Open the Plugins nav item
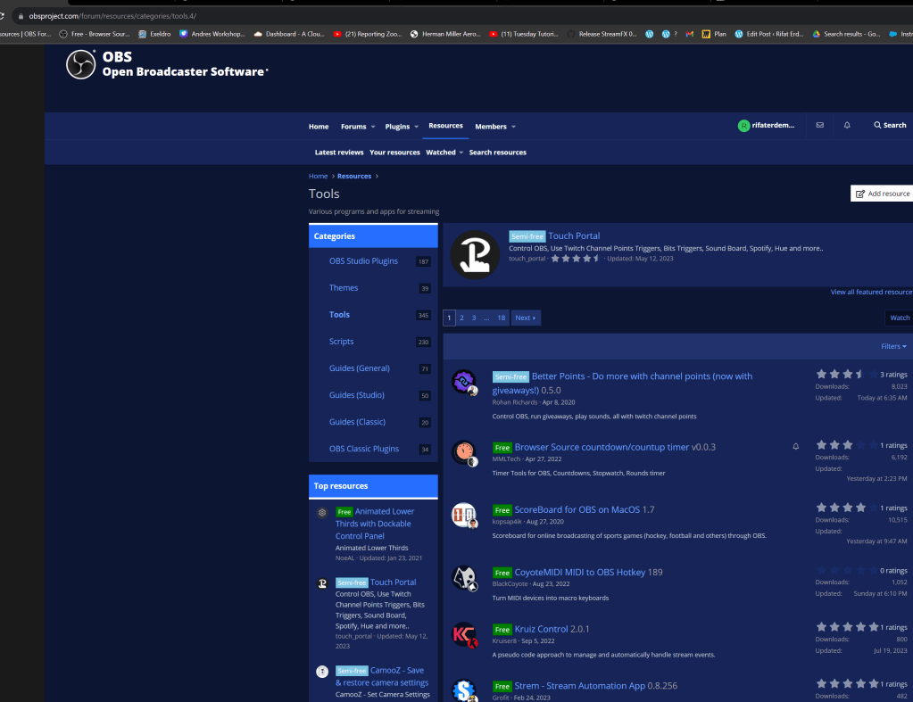913x702 pixels. point(397,127)
